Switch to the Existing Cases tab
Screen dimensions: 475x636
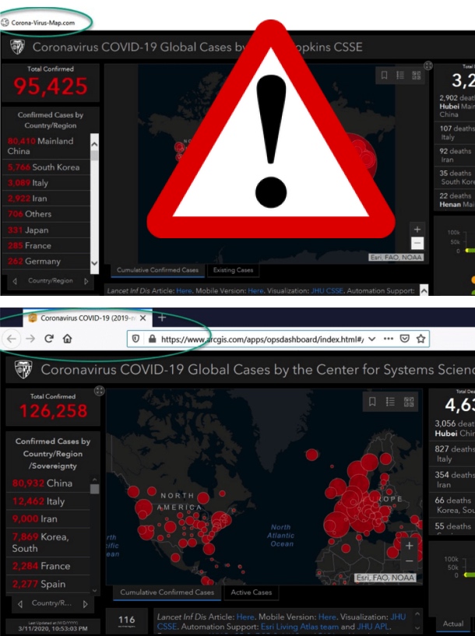click(234, 270)
